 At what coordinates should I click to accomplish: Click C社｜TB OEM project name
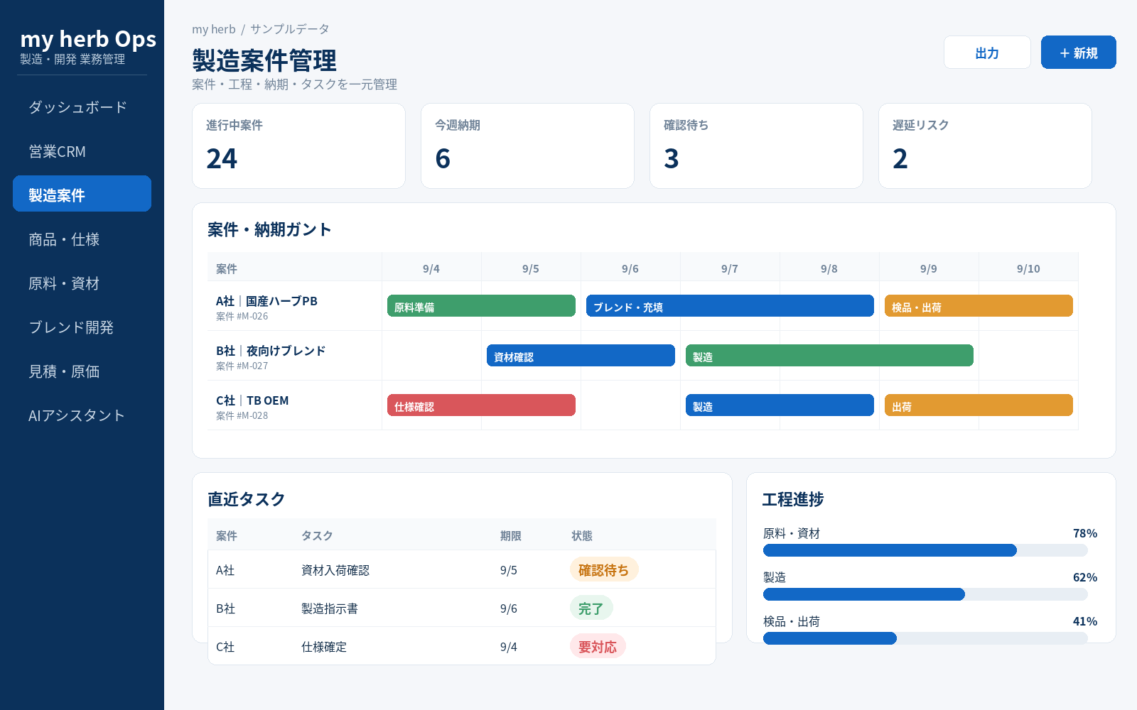tap(252, 400)
